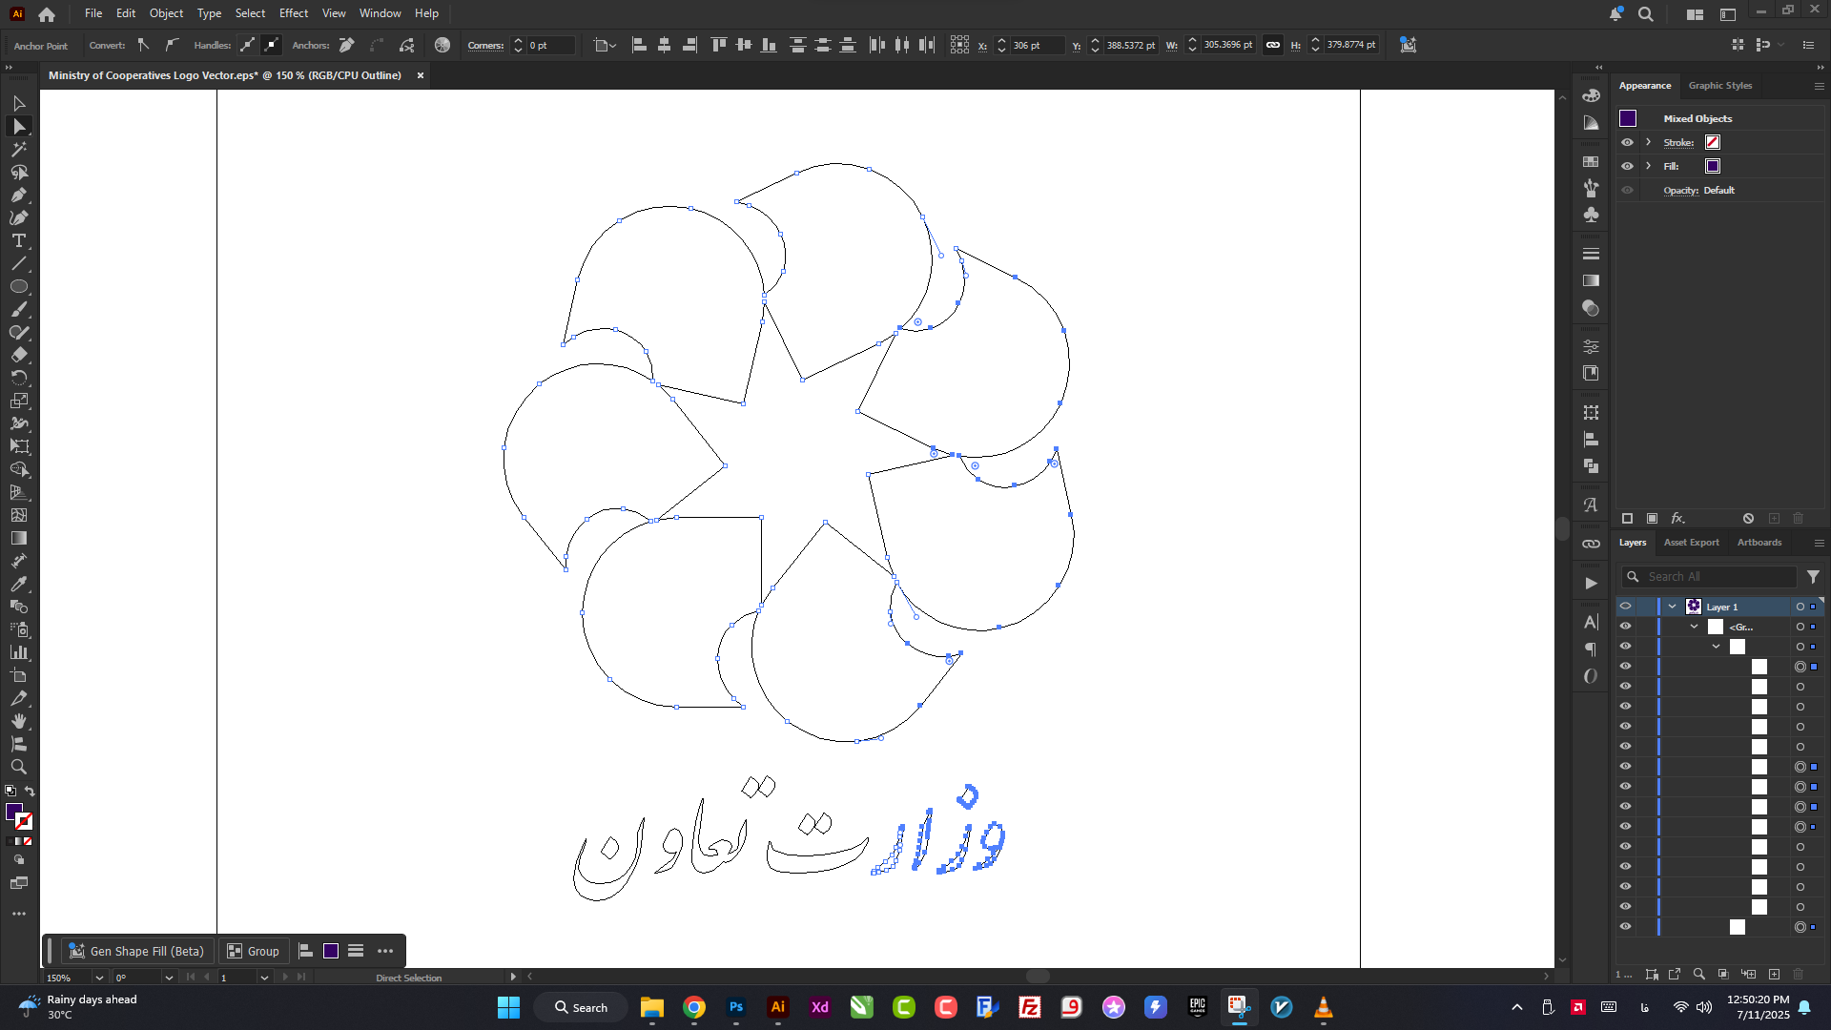Viewport: 1831px width, 1030px height.
Task: Click the fx effects icon in Appearance panel
Action: pos(1677,519)
